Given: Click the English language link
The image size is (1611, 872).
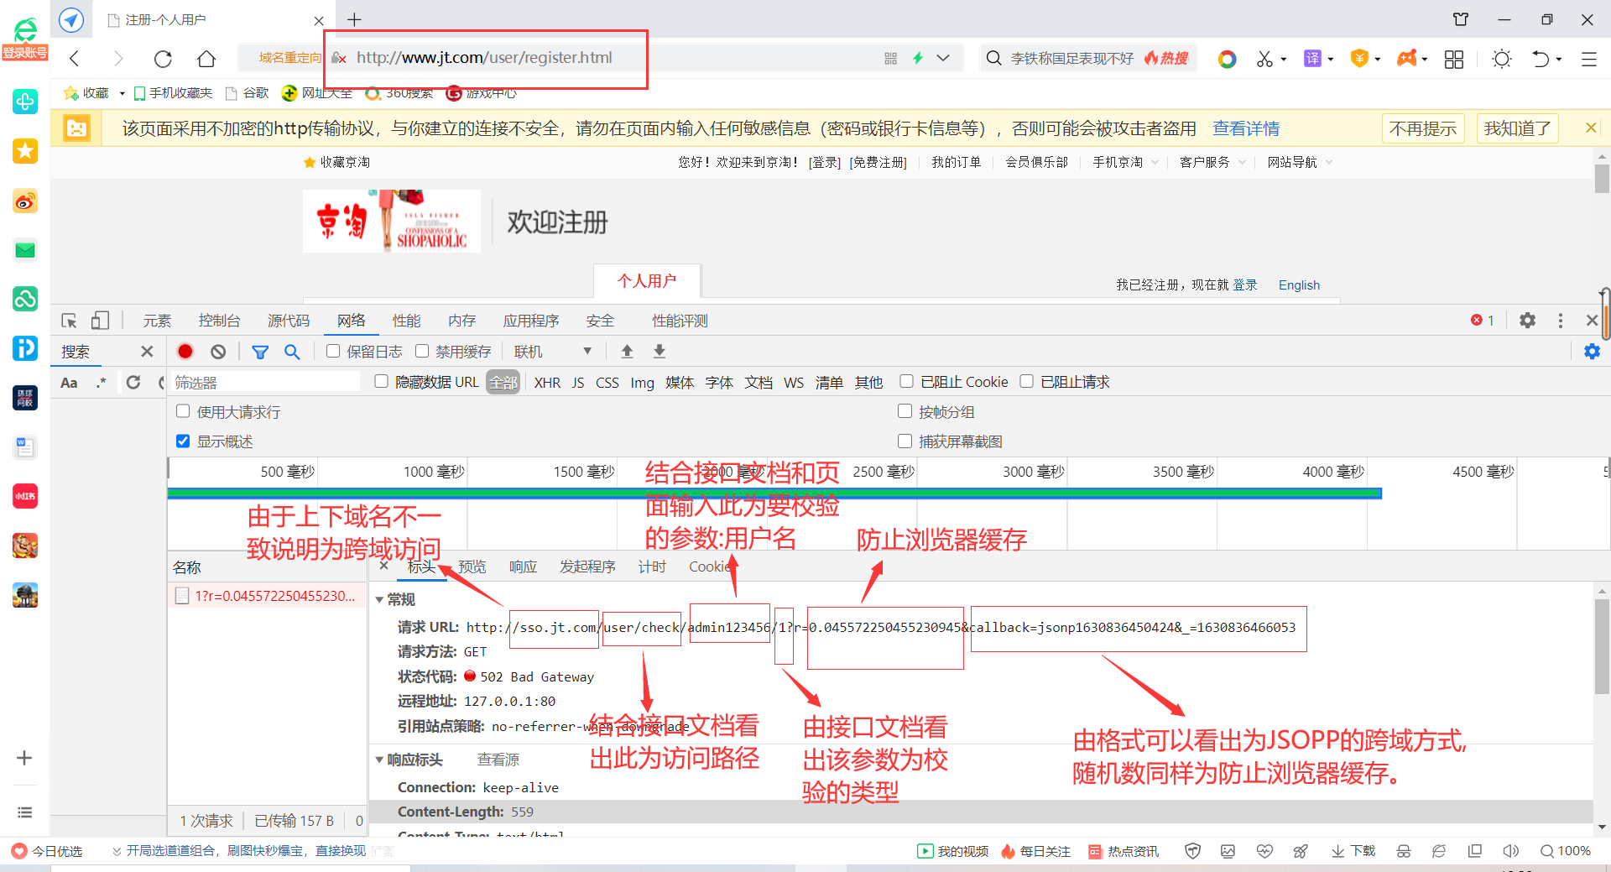Looking at the screenshot, I should [x=1299, y=285].
